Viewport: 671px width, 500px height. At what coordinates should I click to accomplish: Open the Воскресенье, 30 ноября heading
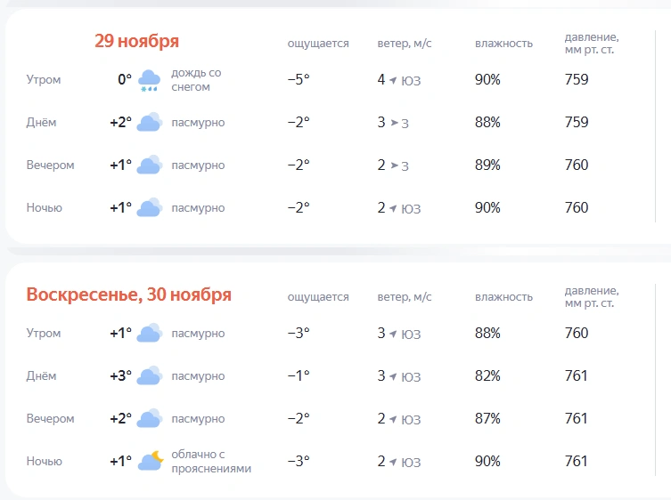tap(129, 294)
